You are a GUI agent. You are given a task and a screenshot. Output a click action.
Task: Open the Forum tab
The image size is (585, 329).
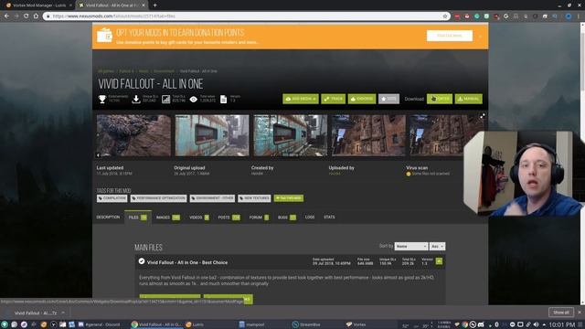[x=259, y=218]
